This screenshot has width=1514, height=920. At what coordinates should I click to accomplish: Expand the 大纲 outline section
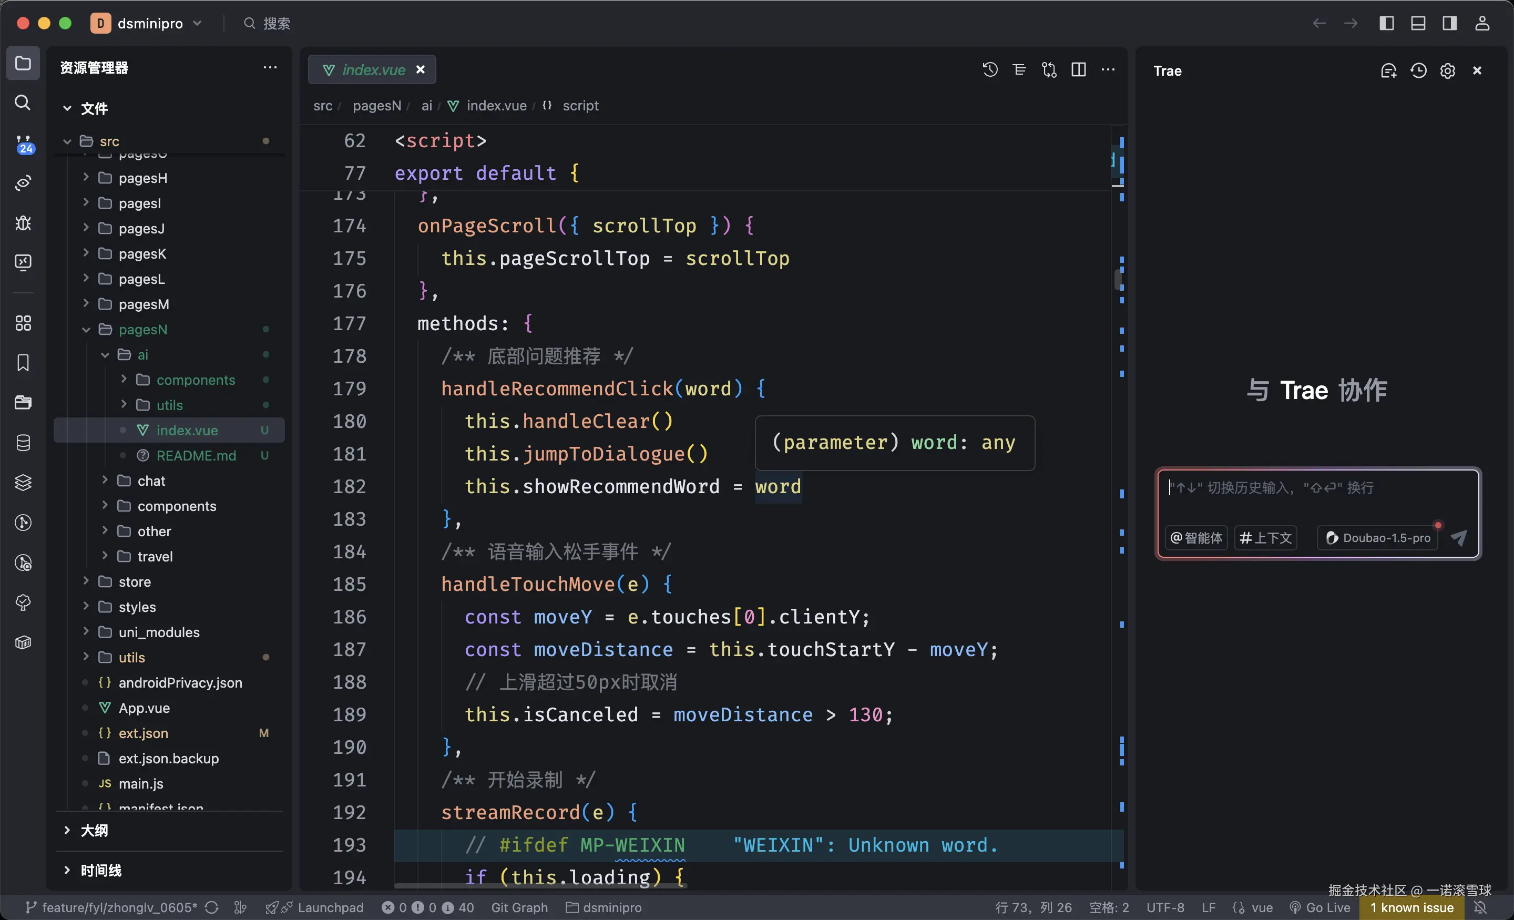pyautogui.click(x=94, y=830)
